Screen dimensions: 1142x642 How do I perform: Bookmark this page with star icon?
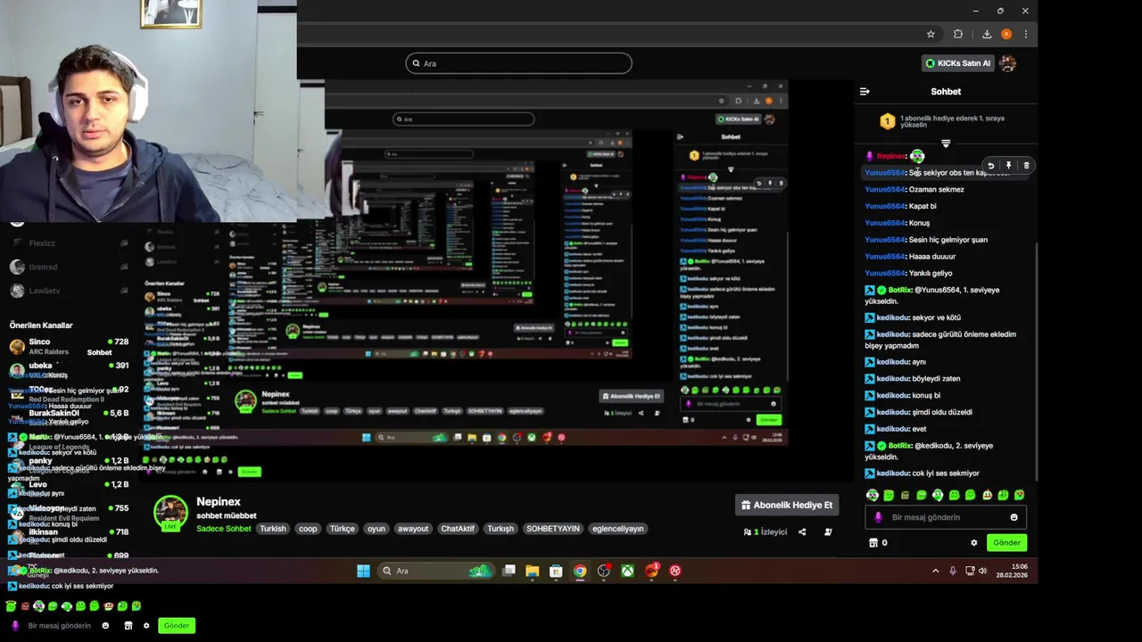point(931,34)
